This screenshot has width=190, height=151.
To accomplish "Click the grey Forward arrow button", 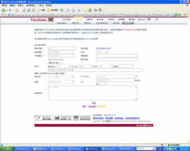I will coord(17,10).
